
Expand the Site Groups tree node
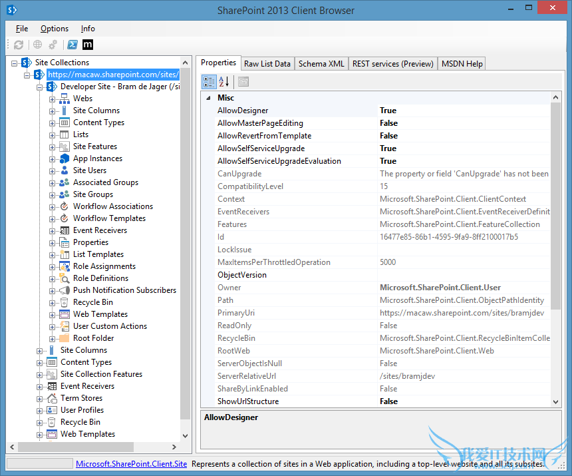(52, 195)
